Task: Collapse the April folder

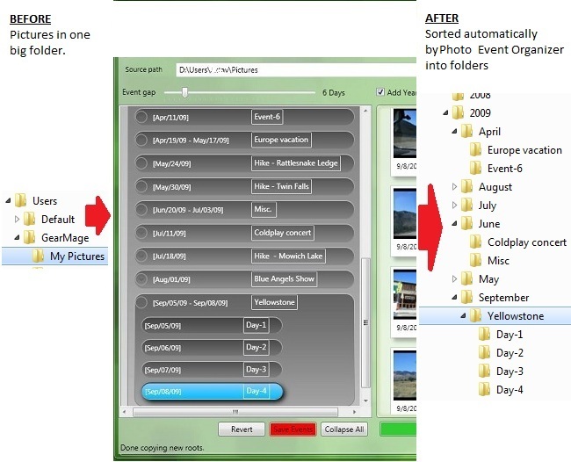Action: pyautogui.click(x=454, y=132)
